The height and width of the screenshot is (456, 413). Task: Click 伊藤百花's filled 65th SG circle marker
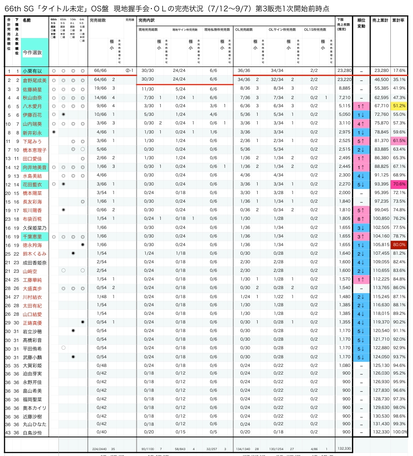click(x=63, y=114)
